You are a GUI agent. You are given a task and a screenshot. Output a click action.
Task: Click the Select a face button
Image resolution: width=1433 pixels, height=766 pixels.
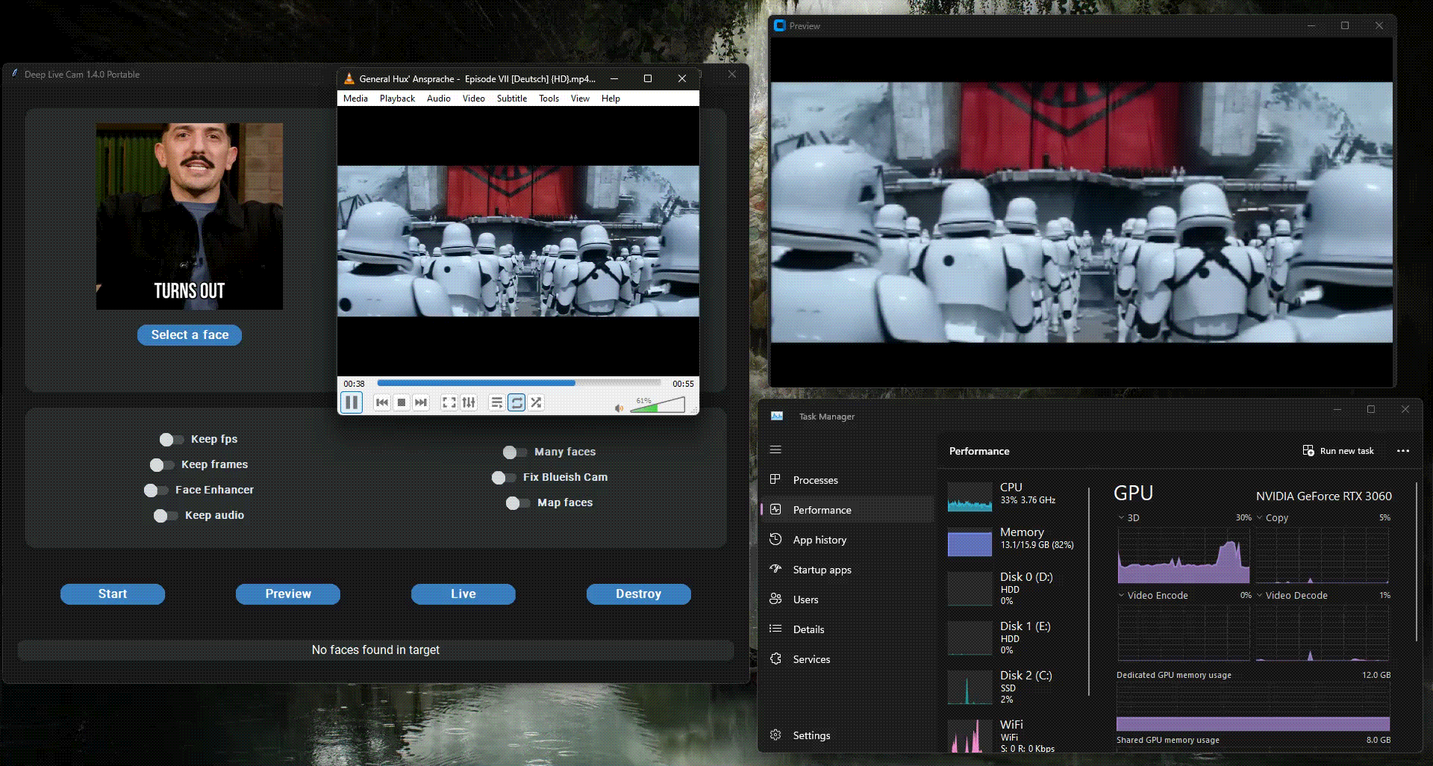[x=190, y=335]
